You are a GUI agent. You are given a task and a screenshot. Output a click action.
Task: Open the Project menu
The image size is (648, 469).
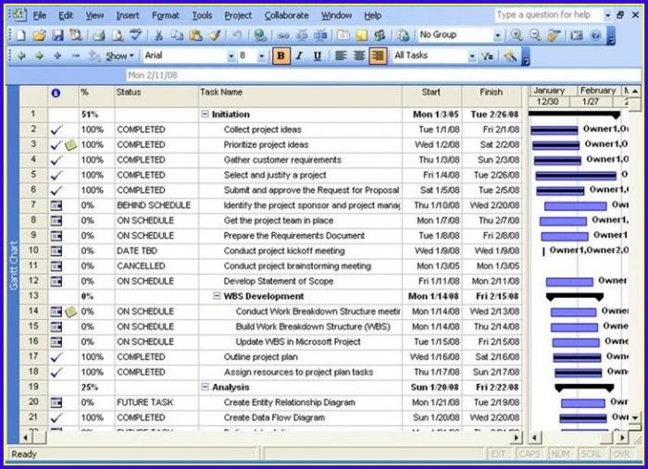click(x=238, y=16)
